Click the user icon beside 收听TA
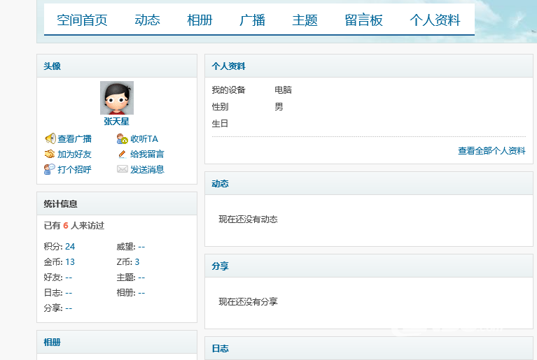This screenshot has width=537, height=360. pos(123,138)
